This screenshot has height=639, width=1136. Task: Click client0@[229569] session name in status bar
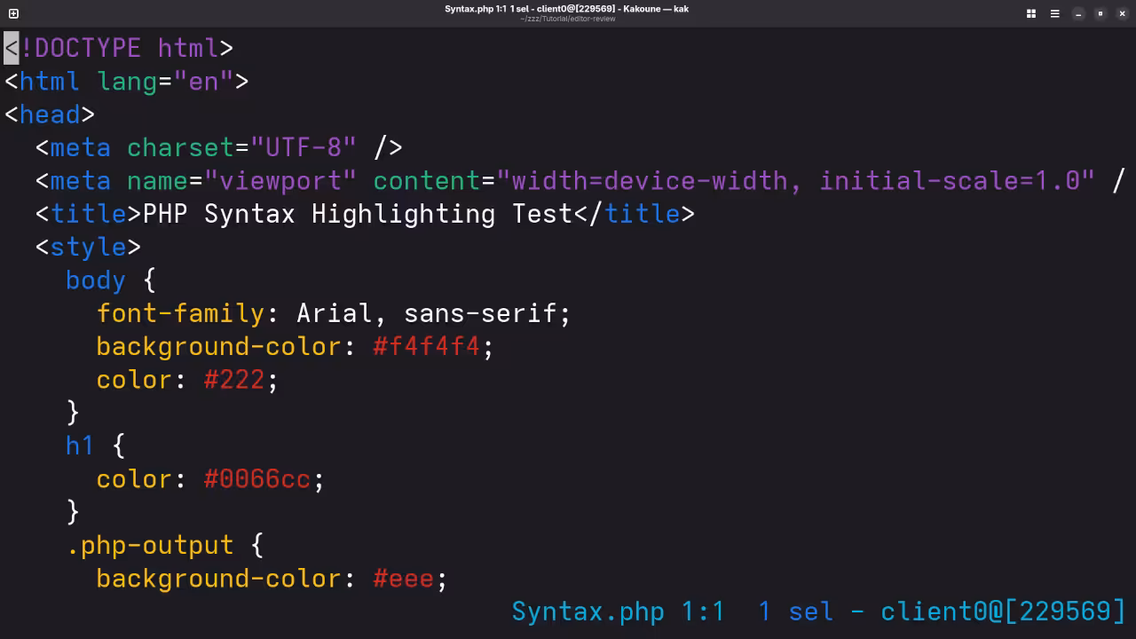click(x=1002, y=611)
